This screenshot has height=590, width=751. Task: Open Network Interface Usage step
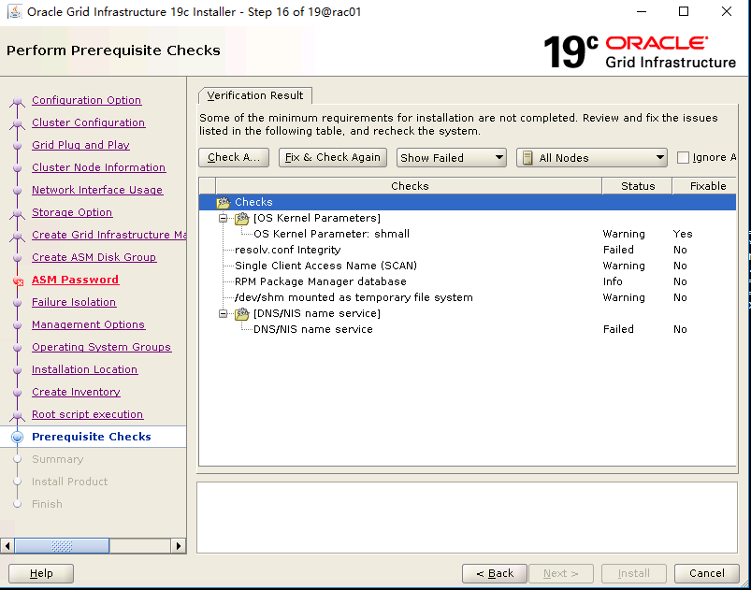coord(97,190)
